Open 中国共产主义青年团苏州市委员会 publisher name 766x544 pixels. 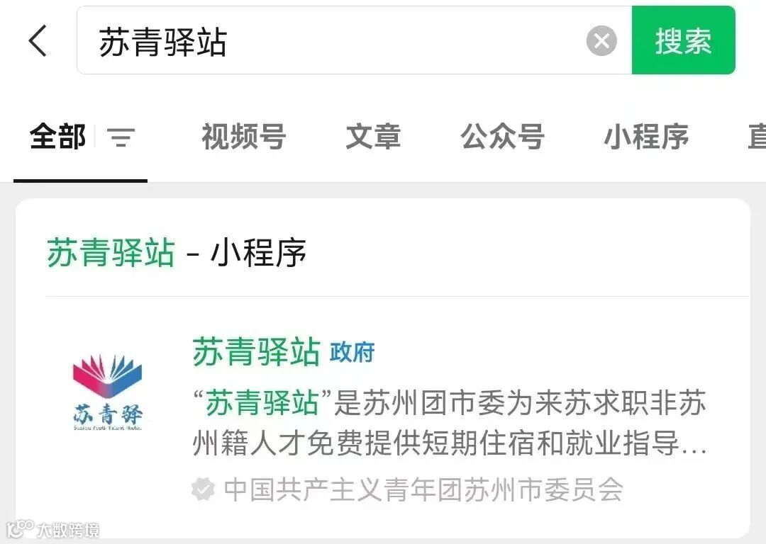click(423, 489)
